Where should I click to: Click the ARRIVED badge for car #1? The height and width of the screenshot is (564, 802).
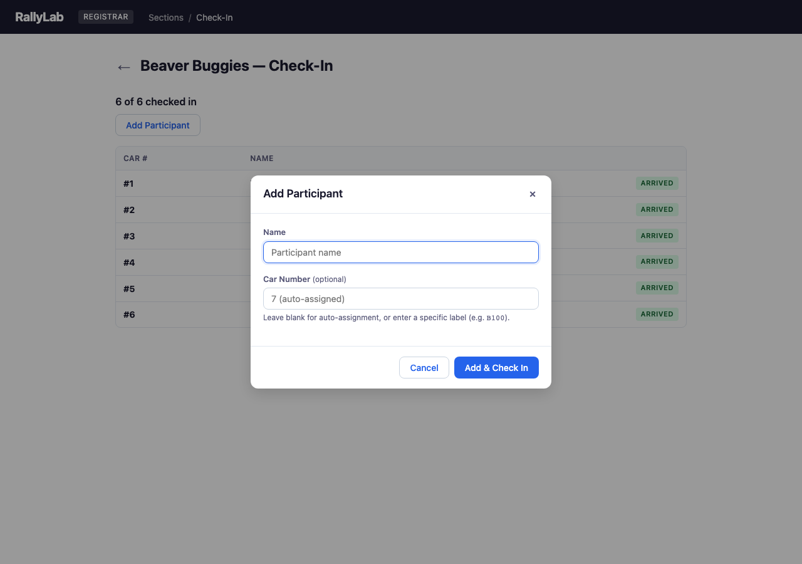point(657,183)
